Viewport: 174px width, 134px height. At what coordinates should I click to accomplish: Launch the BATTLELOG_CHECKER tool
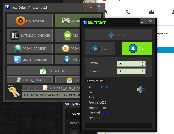(30, 36)
